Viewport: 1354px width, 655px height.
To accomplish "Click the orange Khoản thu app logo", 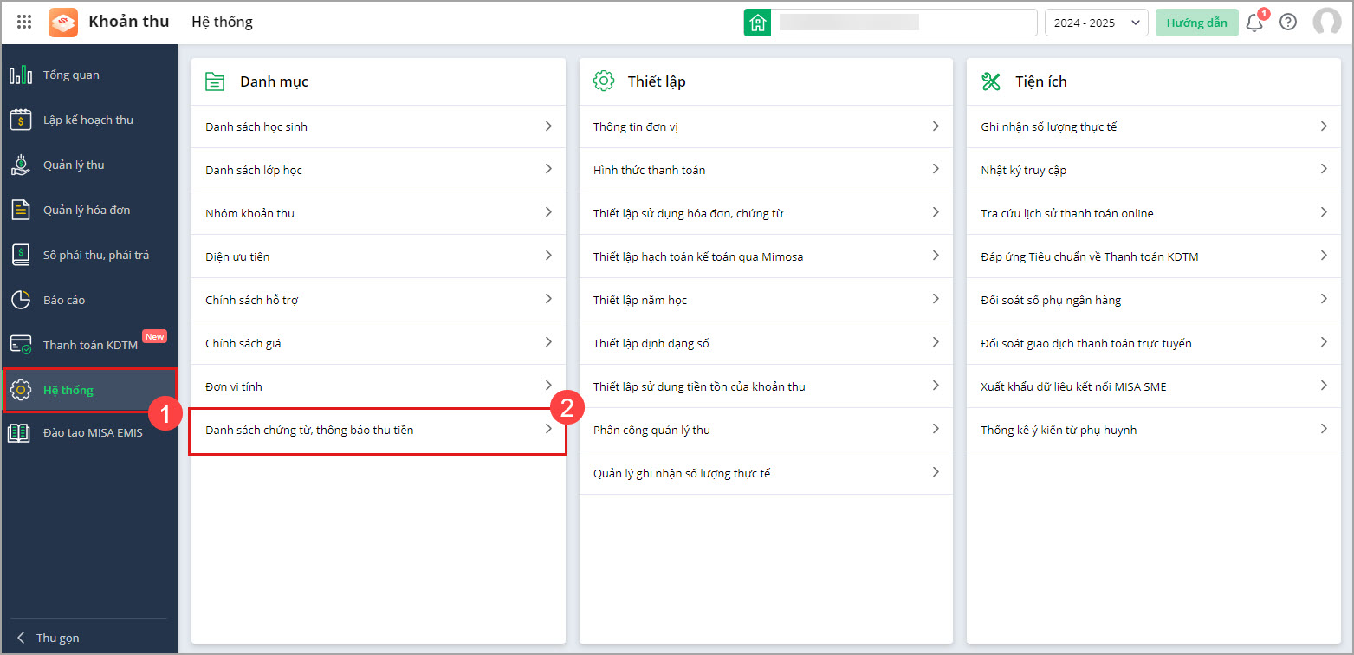I will (x=63, y=23).
